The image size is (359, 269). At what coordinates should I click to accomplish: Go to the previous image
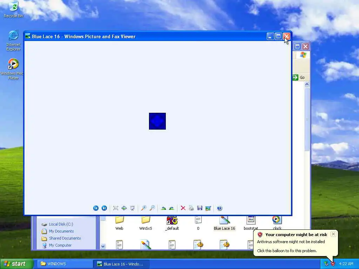[x=96, y=208]
